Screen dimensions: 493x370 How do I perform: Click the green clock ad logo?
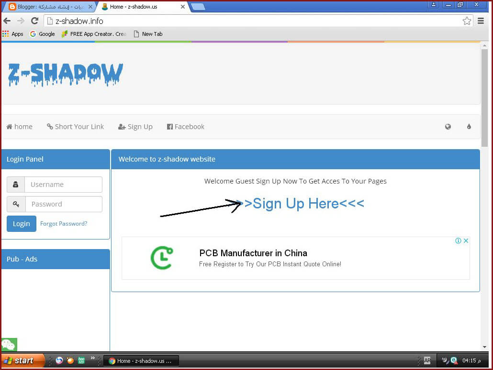pyautogui.click(x=162, y=258)
